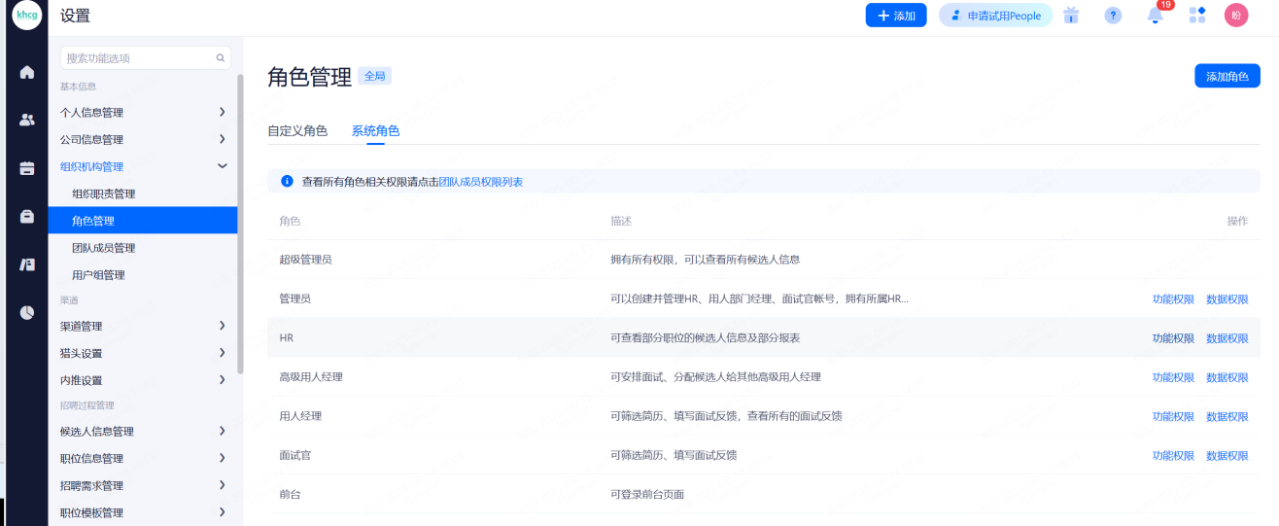Screen dimensions: 1279x526
Task: Open the help question mark icon
Action: (1113, 16)
